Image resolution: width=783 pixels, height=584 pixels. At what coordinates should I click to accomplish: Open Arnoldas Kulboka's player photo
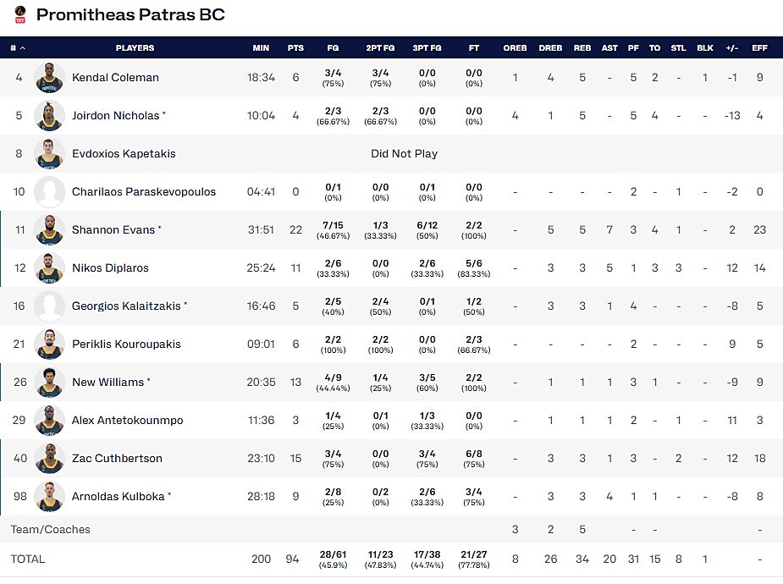point(49,497)
